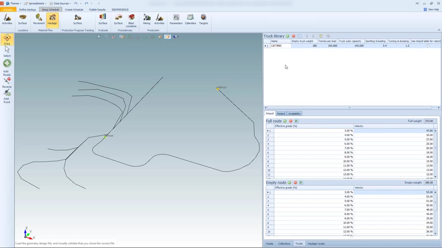
Task: Click the Full weight value field
Action: click(430, 121)
